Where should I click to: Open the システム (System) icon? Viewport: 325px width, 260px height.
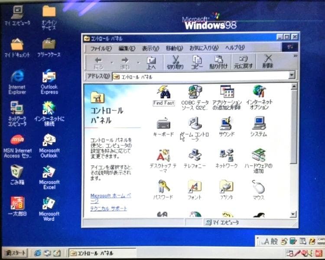pyautogui.click(x=259, y=127)
